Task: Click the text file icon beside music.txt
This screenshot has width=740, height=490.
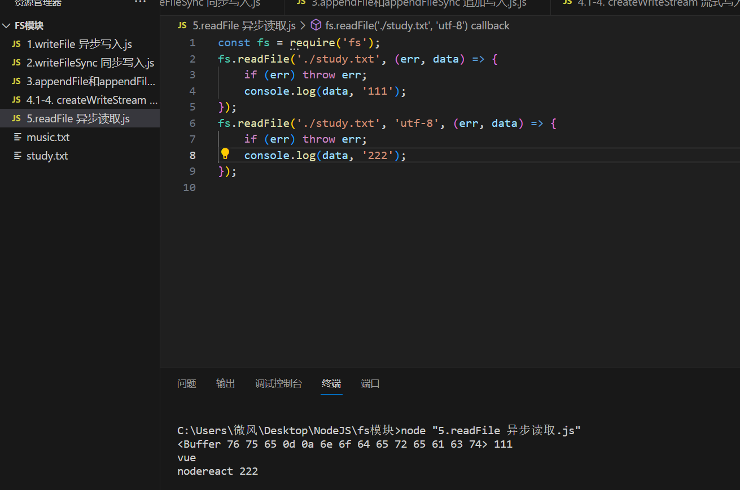Action: pos(17,137)
